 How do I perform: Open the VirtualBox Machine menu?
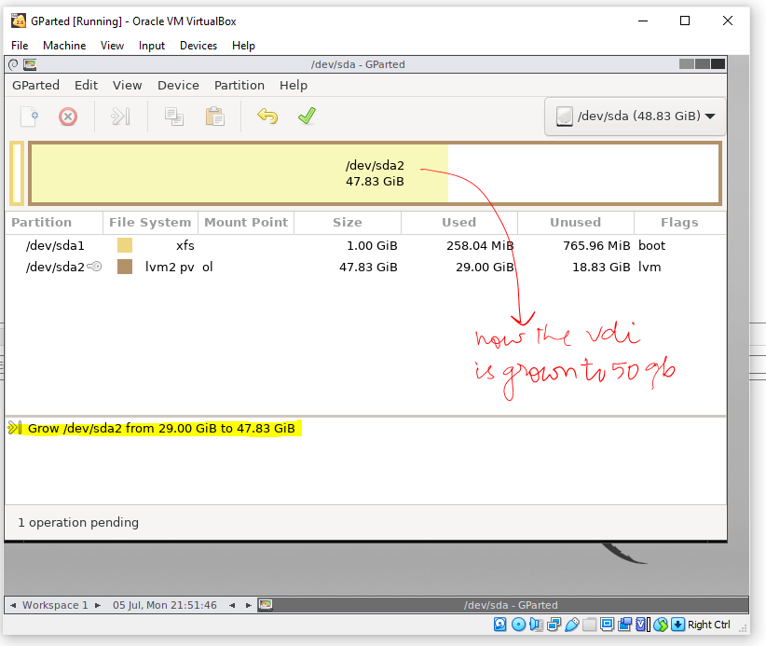pyautogui.click(x=64, y=46)
